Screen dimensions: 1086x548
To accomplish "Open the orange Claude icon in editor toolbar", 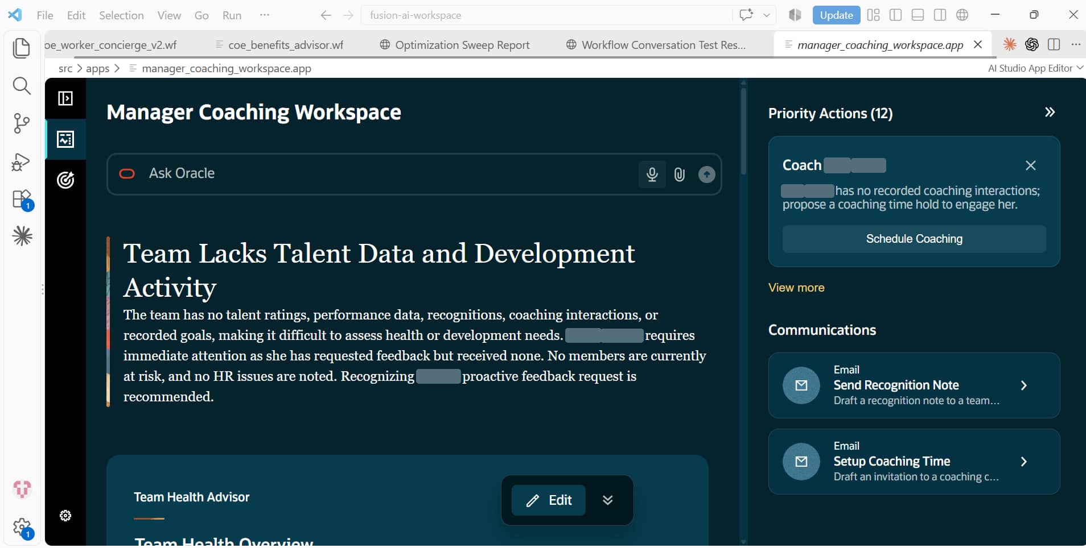I will pyautogui.click(x=1010, y=44).
